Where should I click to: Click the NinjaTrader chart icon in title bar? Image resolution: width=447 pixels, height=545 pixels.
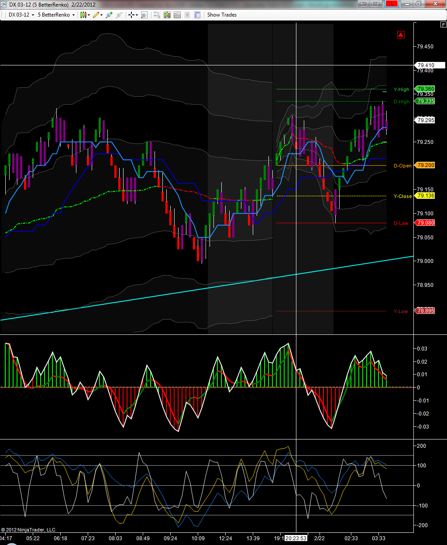pos(4,4)
